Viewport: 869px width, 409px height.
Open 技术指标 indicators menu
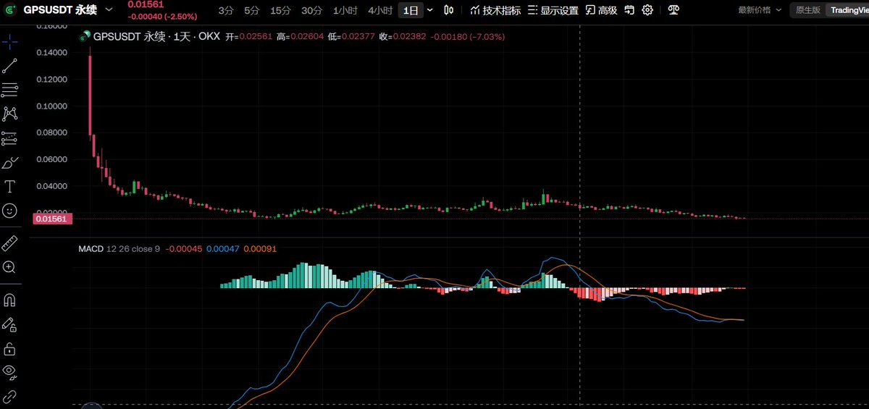coord(495,10)
